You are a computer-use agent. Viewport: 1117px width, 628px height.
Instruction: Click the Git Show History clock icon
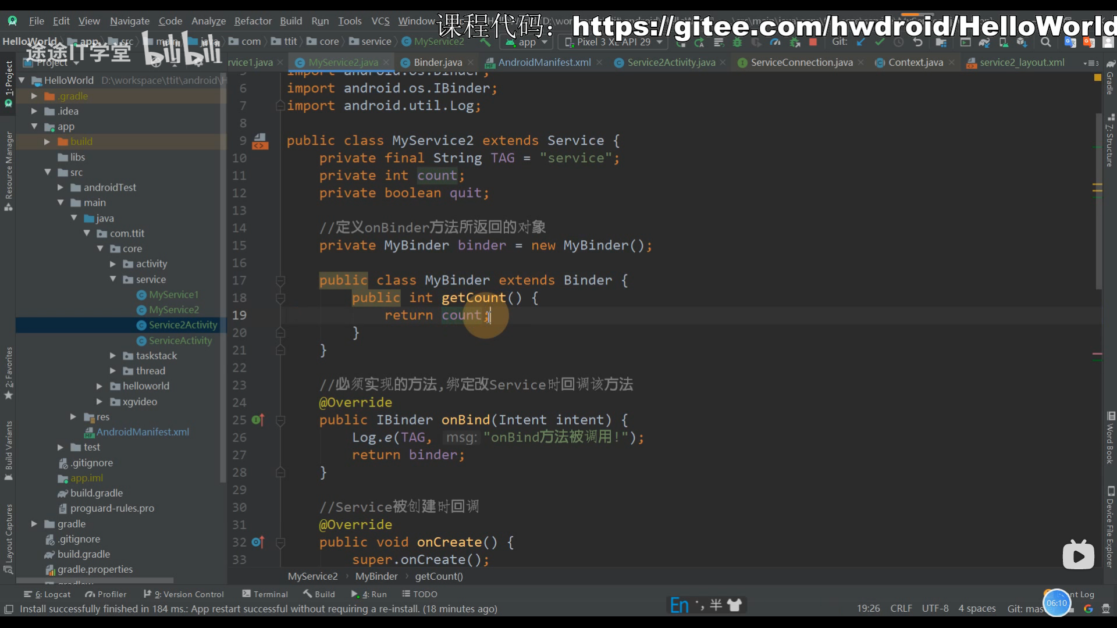pos(899,42)
